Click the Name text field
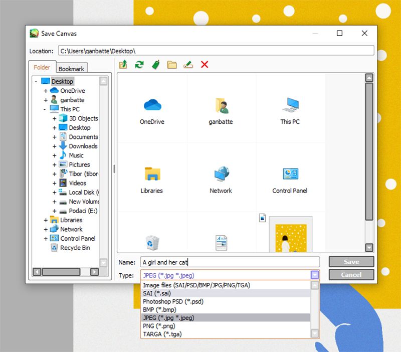 point(230,262)
